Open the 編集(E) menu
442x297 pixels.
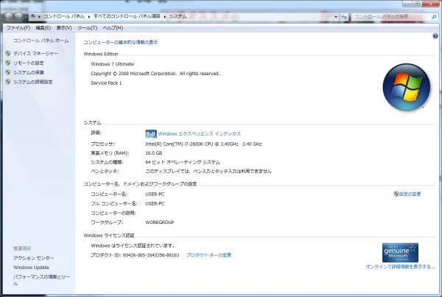pyautogui.click(x=43, y=28)
